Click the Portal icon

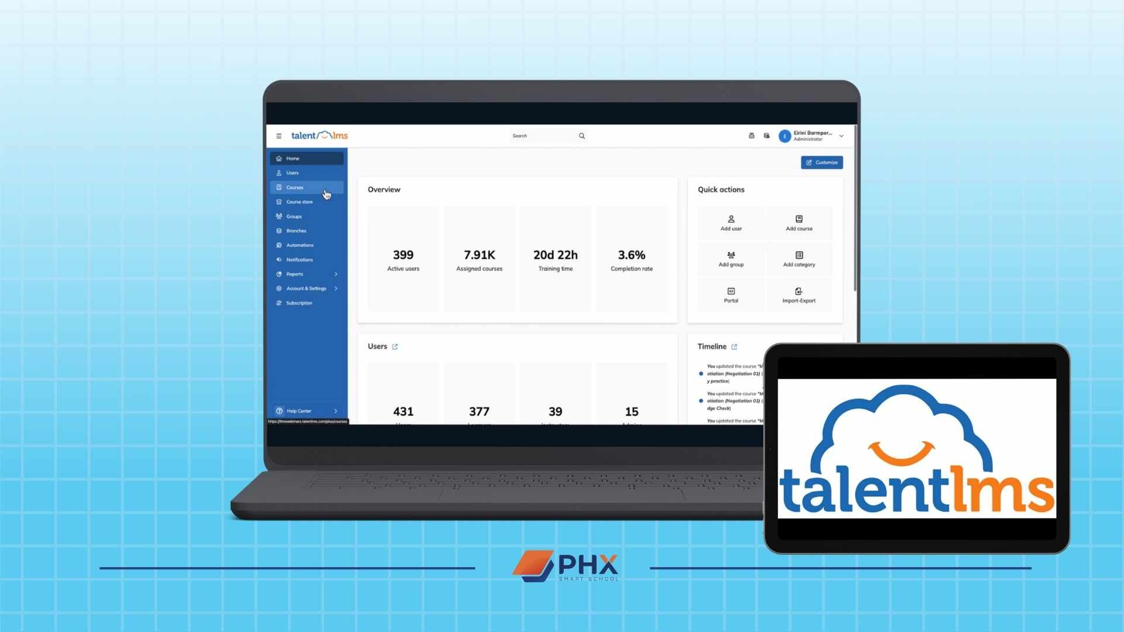coord(731,291)
